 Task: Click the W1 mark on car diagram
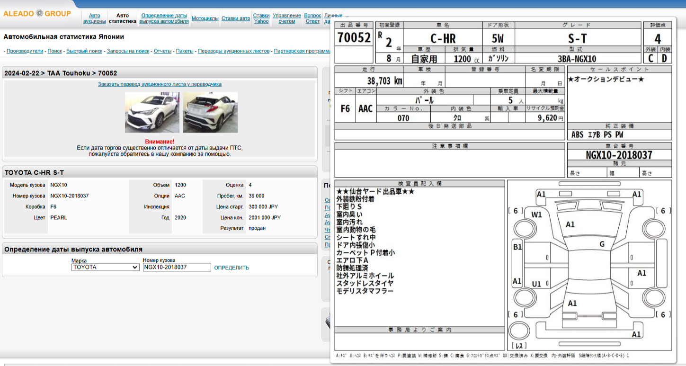click(x=536, y=214)
